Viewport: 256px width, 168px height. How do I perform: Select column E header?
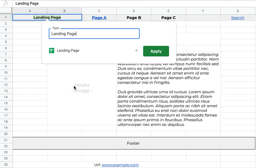(168, 11)
